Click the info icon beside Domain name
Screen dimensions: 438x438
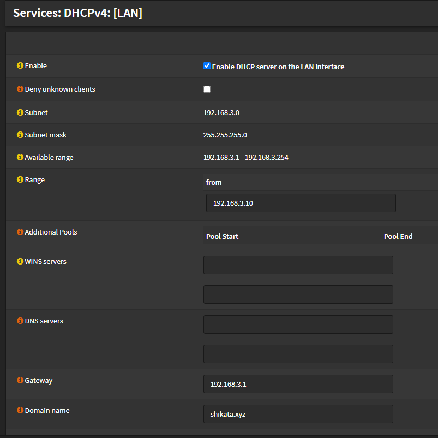tap(20, 410)
